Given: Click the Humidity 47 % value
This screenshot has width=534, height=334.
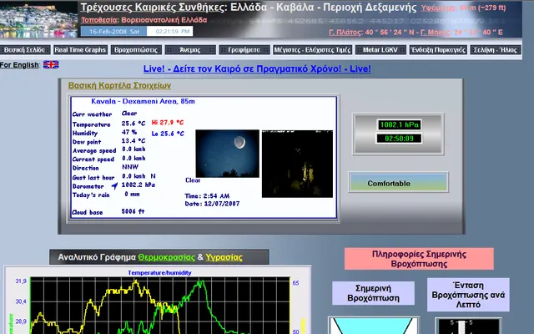Looking at the screenshot, I should coord(129,132).
